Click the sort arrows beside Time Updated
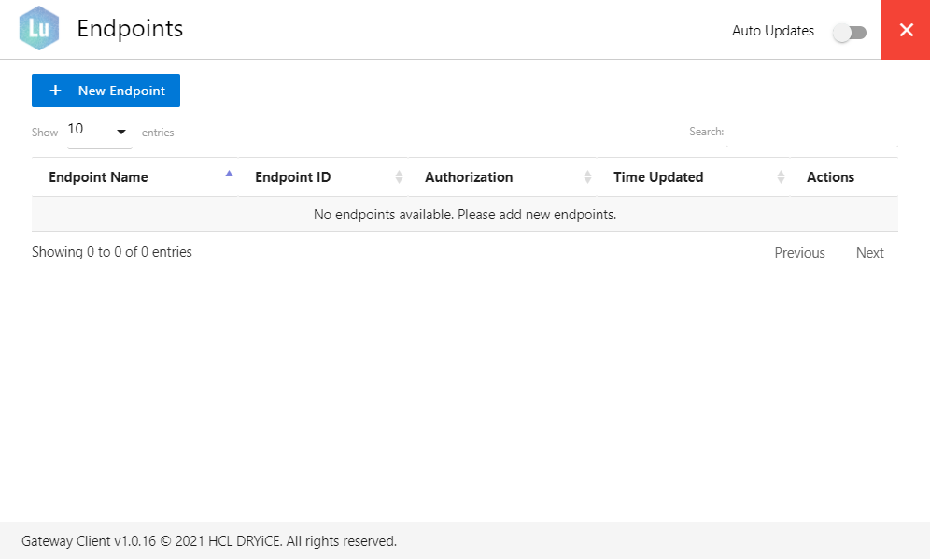Screen dimensions: 930x559 coord(782,176)
